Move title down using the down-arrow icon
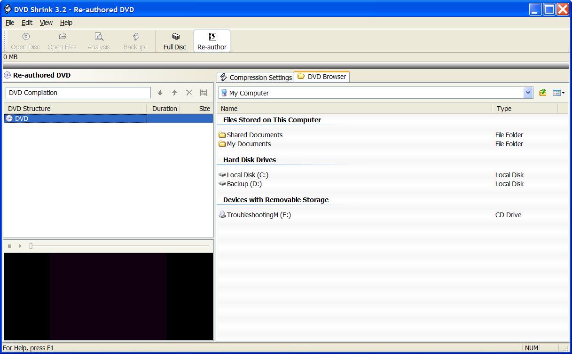This screenshot has height=354, width=572. click(160, 93)
